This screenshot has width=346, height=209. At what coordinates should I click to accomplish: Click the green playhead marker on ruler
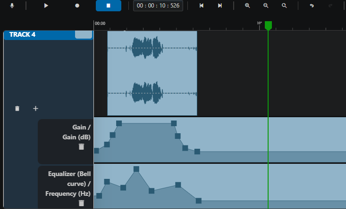[x=268, y=25]
